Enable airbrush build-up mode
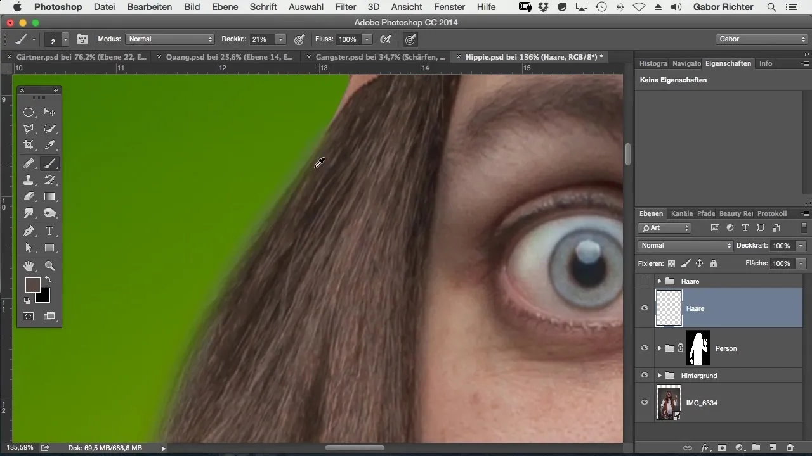Image resolution: width=812 pixels, height=456 pixels. tap(385, 39)
